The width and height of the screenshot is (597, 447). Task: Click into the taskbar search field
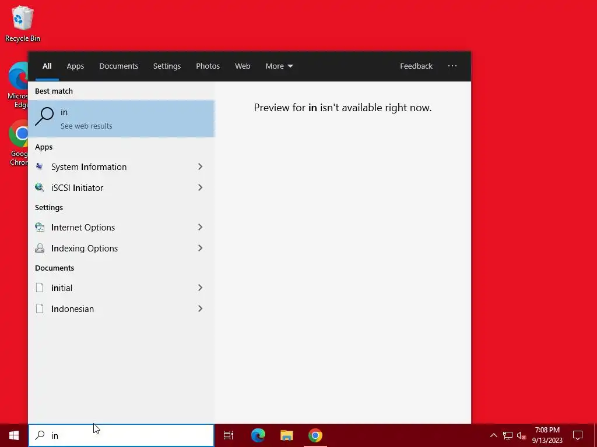[x=121, y=435]
